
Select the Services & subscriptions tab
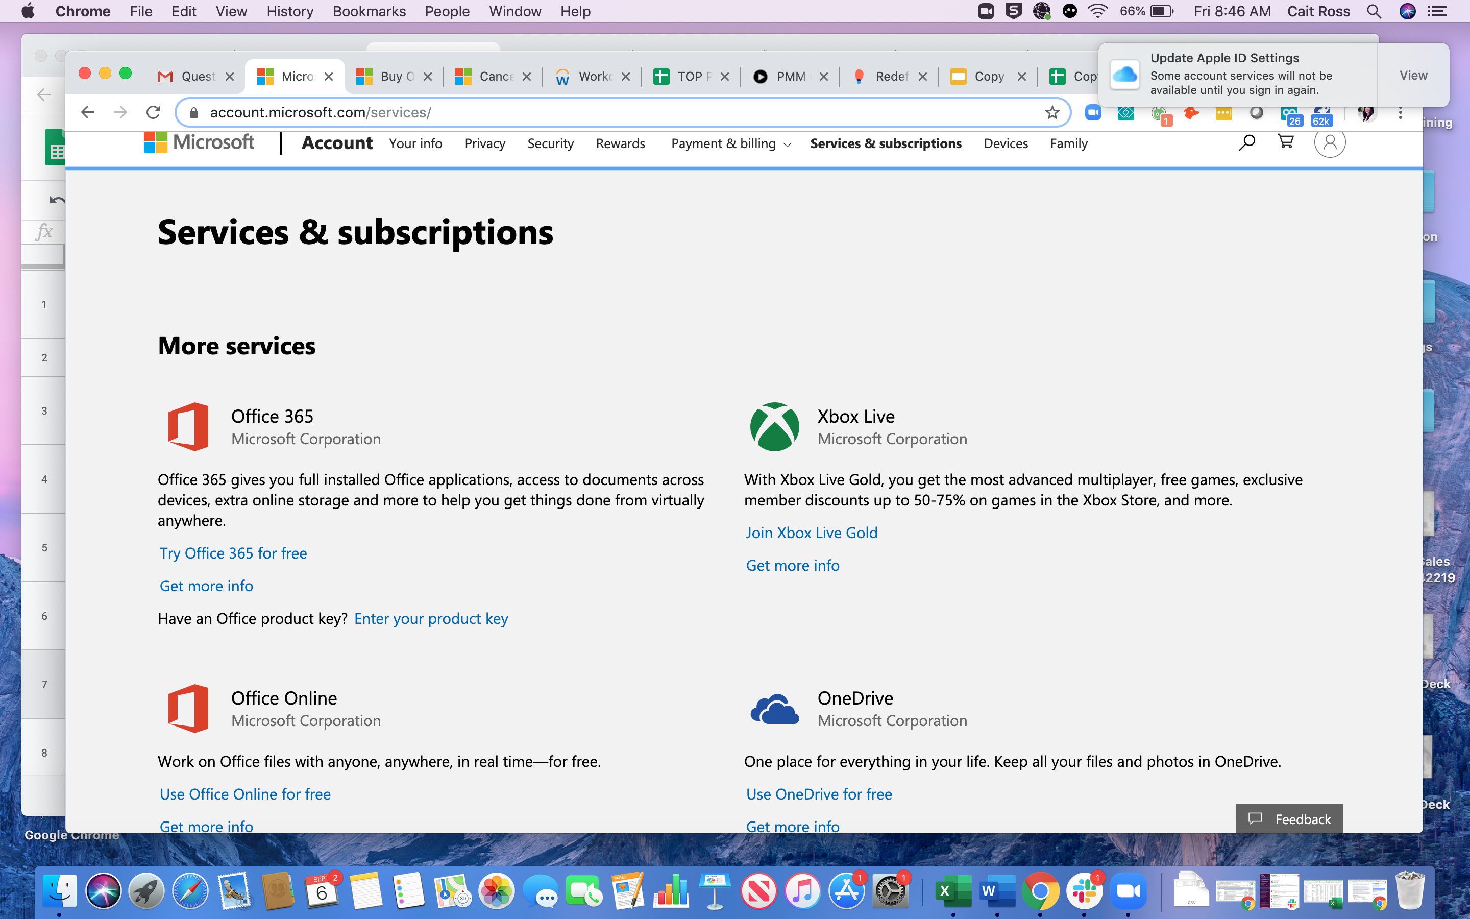point(885,143)
